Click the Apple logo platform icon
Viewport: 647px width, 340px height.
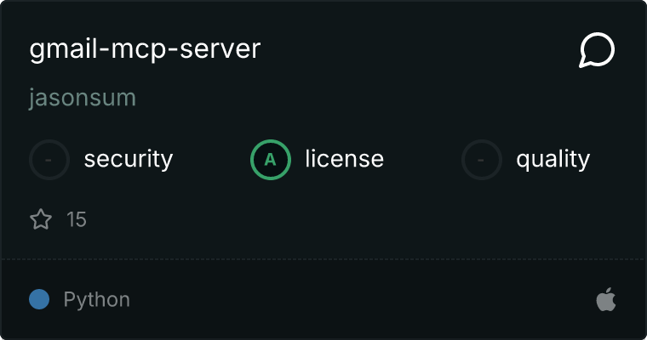(x=605, y=300)
